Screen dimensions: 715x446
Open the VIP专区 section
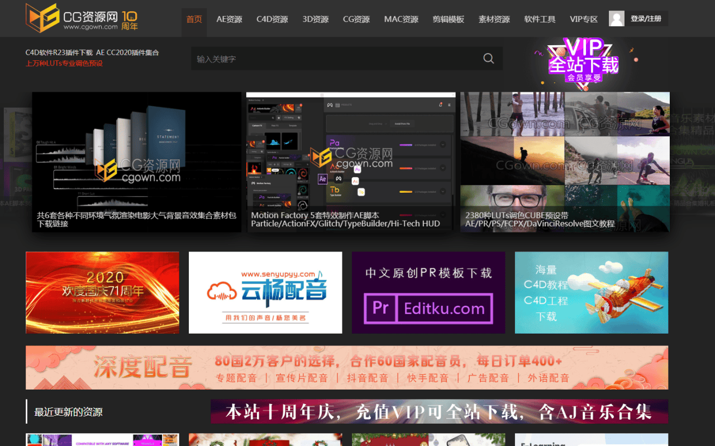(x=583, y=18)
